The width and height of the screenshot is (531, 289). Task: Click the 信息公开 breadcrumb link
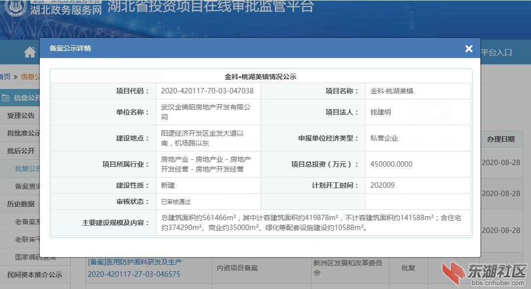30,77
